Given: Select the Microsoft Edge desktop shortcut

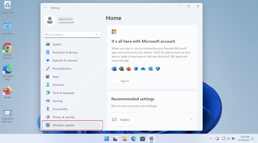Looking at the screenshot, I should point(7,72).
